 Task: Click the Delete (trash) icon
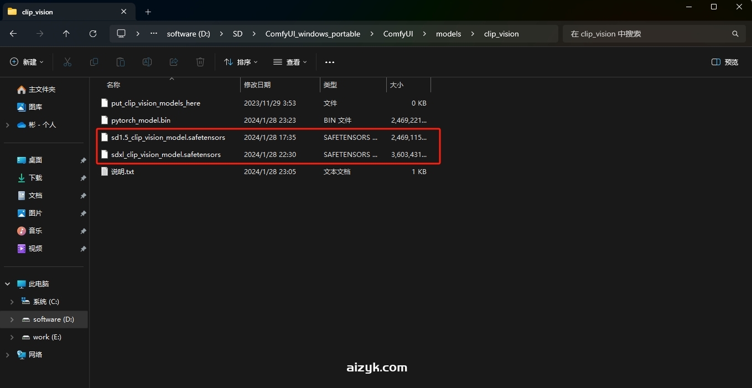200,62
